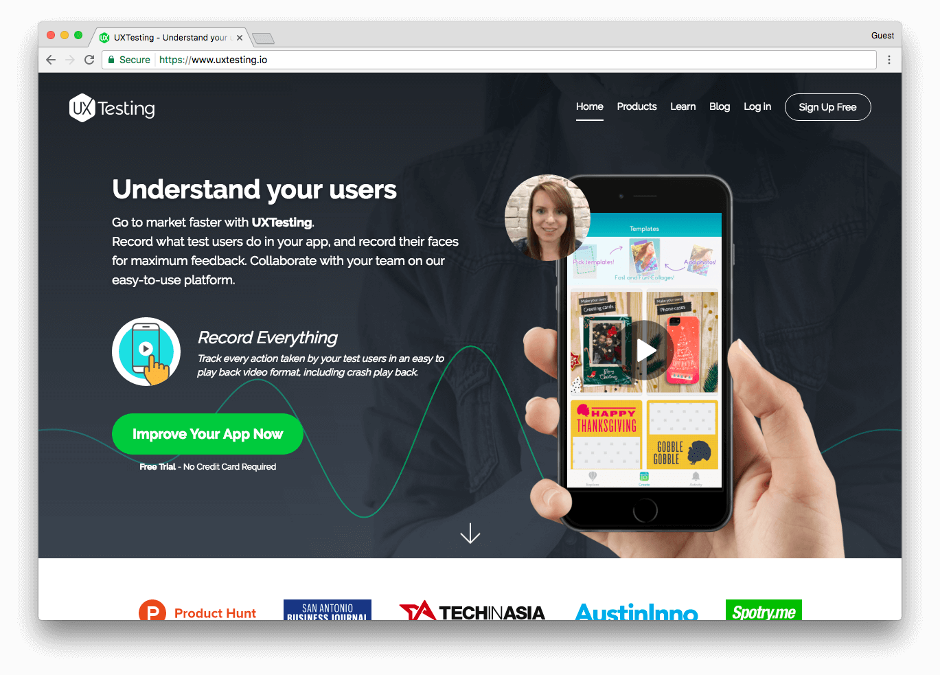Click the Log in link
Screen dimensions: 940x675
757,106
